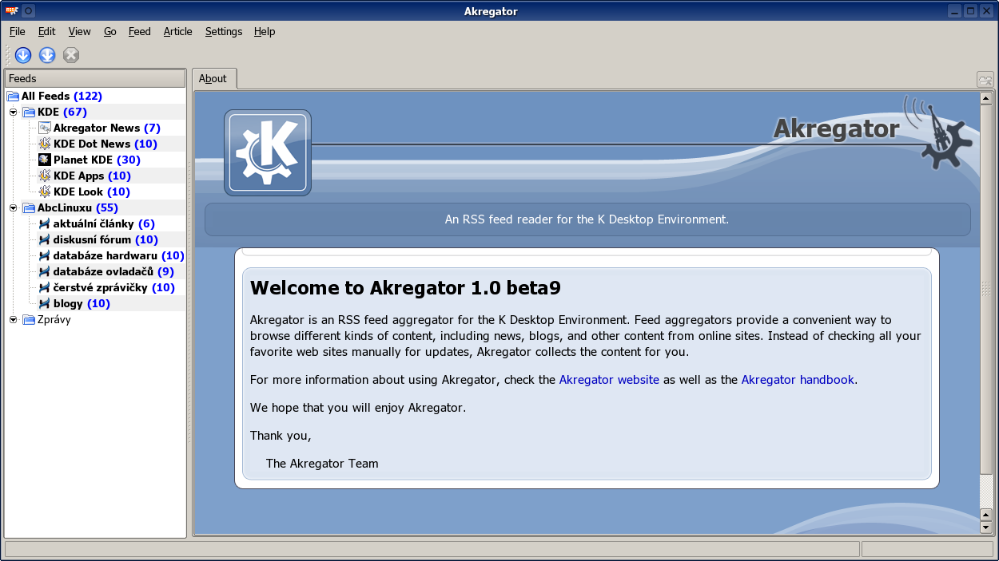Click the KDE Look feed icon
This screenshot has height=561, width=999.
pyautogui.click(x=45, y=192)
